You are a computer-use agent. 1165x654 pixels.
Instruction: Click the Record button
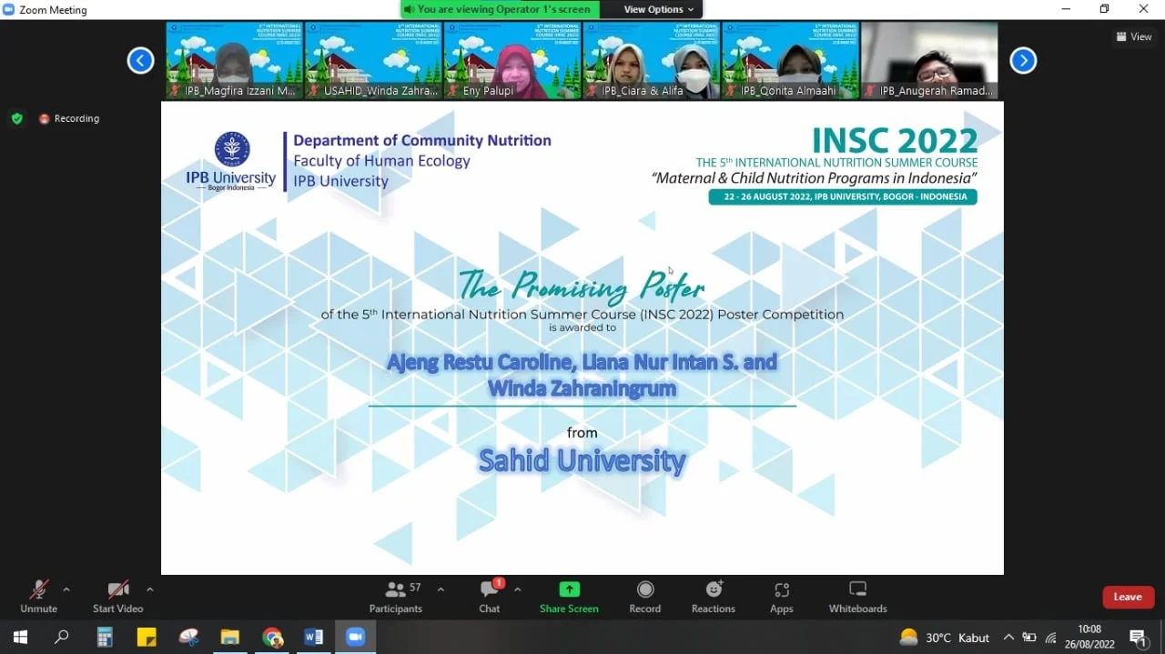click(645, 598)
